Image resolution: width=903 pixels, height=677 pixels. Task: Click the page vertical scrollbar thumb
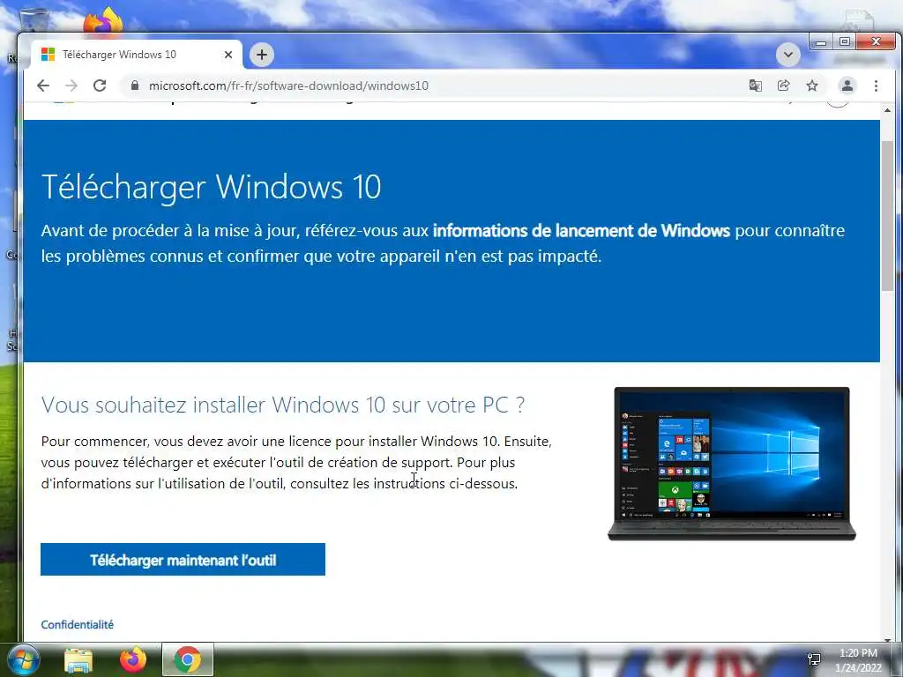coord(887,216)
